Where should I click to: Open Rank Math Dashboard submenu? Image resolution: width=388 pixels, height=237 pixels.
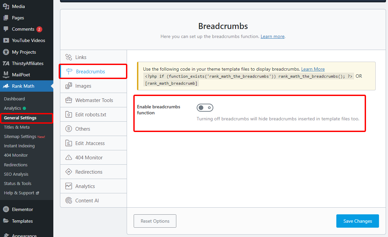(x=14, y=99)
